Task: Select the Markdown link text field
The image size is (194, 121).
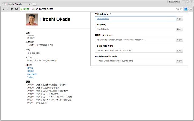Action: click(135, 61)
